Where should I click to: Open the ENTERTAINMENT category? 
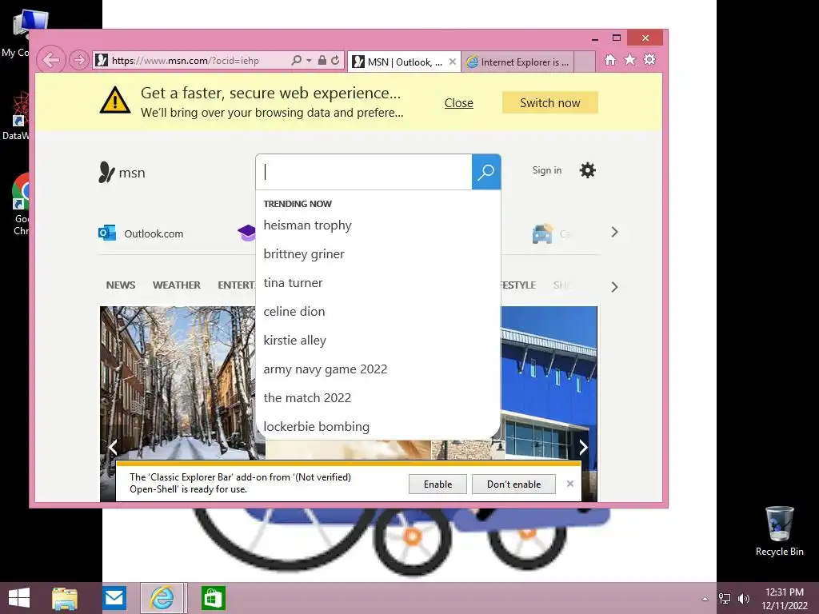[x=236, y=285]
